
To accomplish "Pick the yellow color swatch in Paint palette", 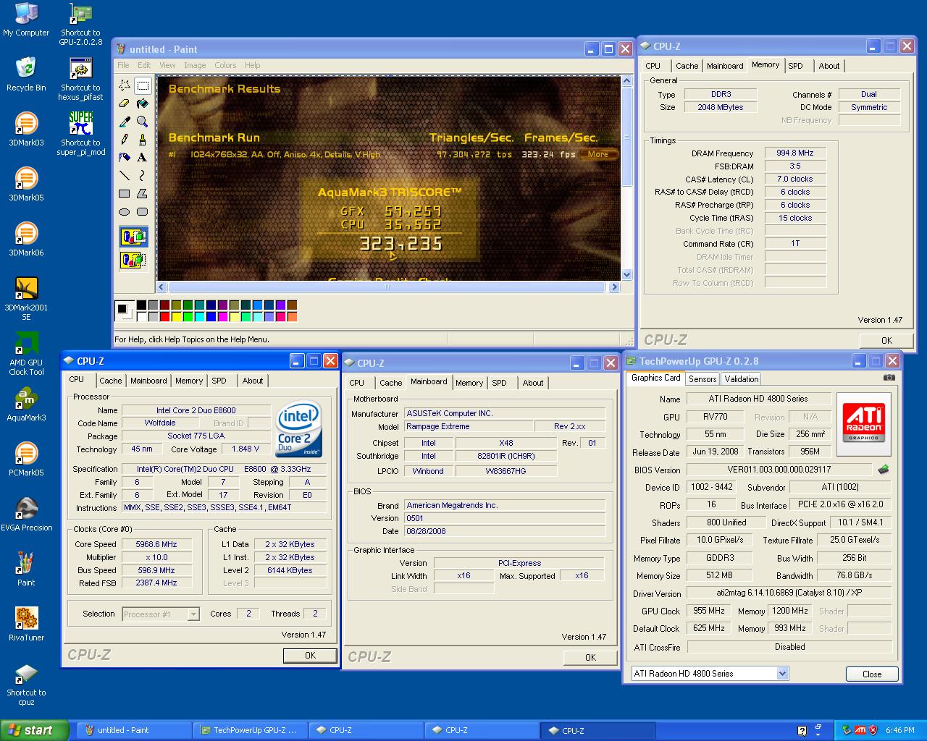I will (x=176, y=316).
